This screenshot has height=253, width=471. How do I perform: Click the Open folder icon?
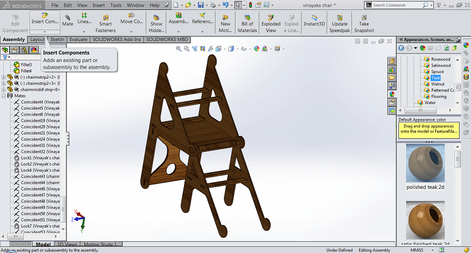[188, 5]
